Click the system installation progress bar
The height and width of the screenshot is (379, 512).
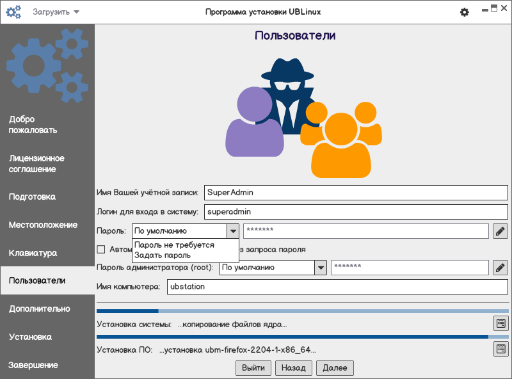click(x=302, y=311)
